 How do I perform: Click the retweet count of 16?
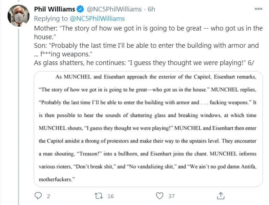[x=110, y=196]
